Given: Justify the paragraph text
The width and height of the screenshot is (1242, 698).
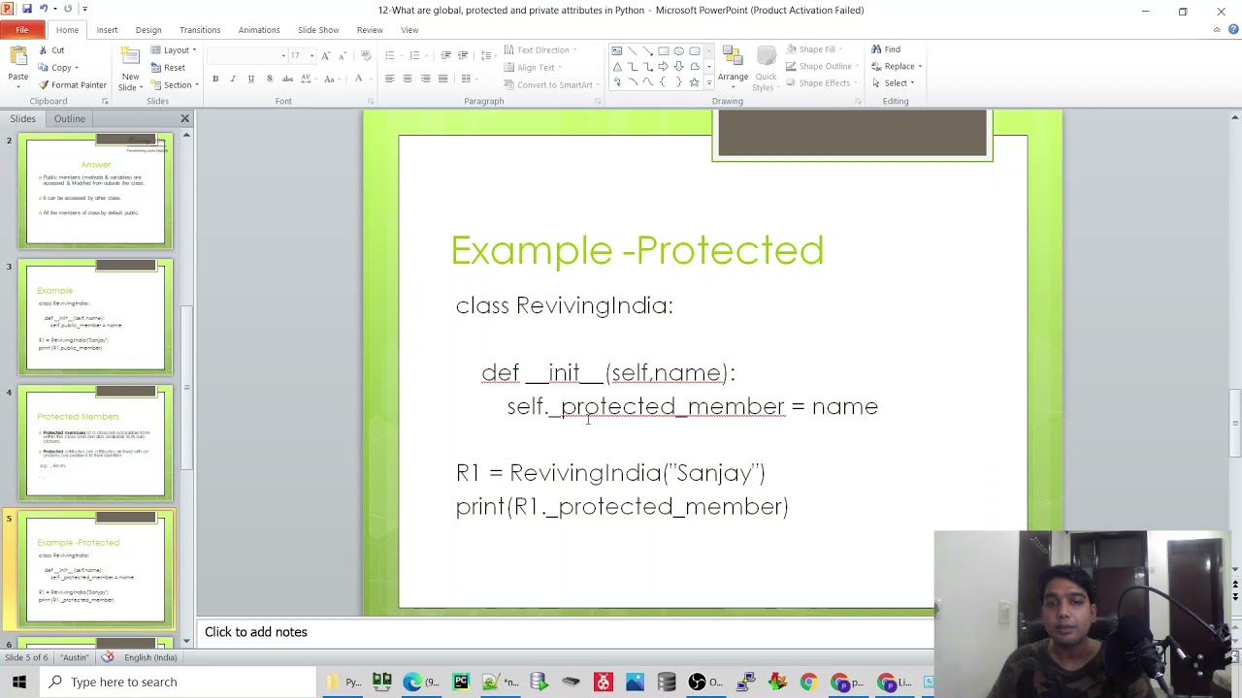Looking at the screenshot, I should (x=443, y=79).
